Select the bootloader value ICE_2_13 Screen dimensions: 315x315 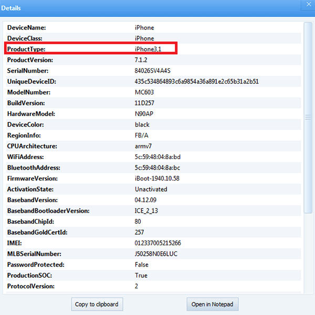[146, 211]
